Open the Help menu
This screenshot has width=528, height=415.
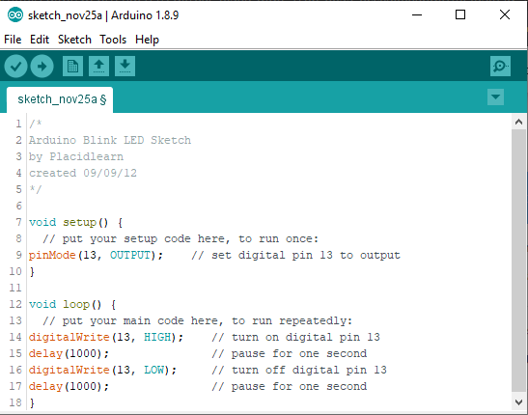point(147,40)
